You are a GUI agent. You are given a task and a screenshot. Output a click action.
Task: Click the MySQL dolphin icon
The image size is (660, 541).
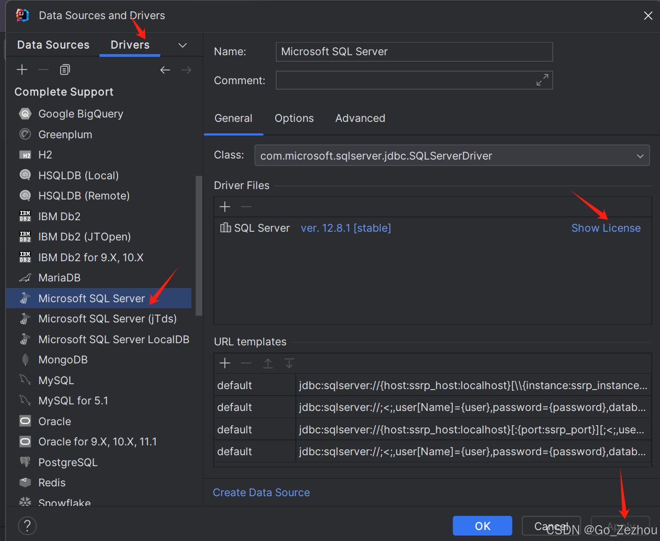tap(25, 380)
